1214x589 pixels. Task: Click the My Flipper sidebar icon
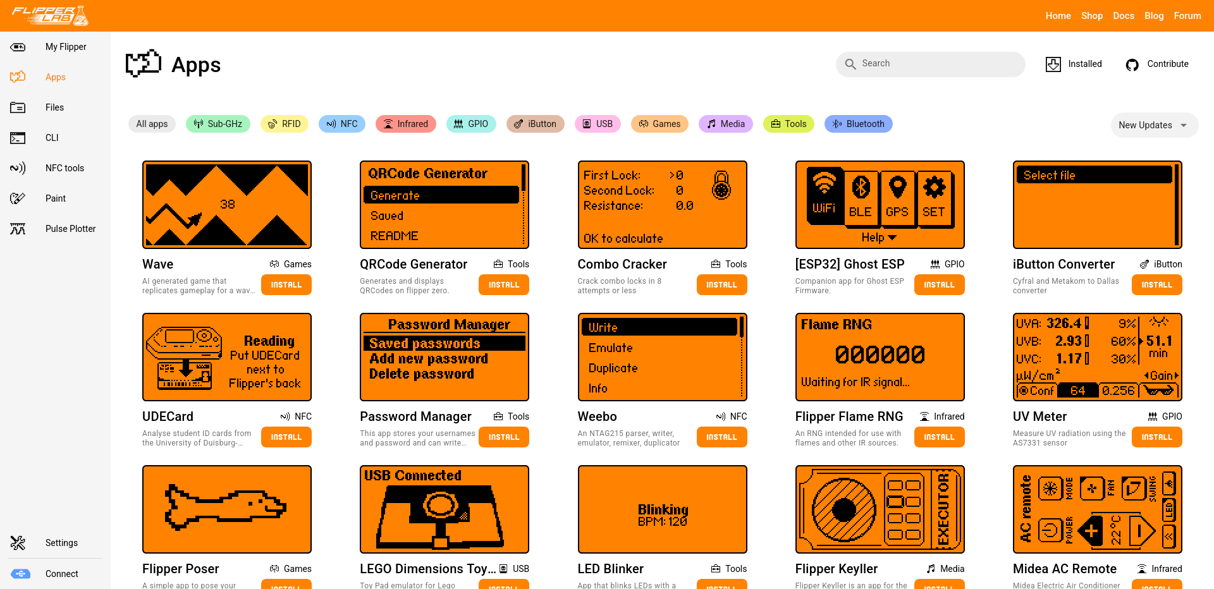pos(18,47)
